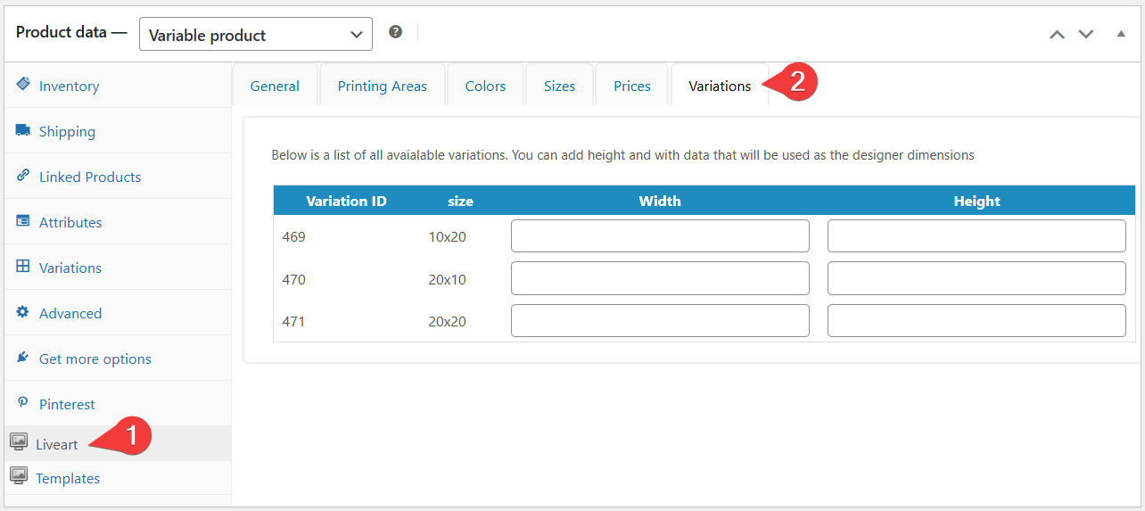Image resolution: width=1145 pixels, height=511 pixels.
Task: Click Height field for variation 471
Action: coord(976,321)
